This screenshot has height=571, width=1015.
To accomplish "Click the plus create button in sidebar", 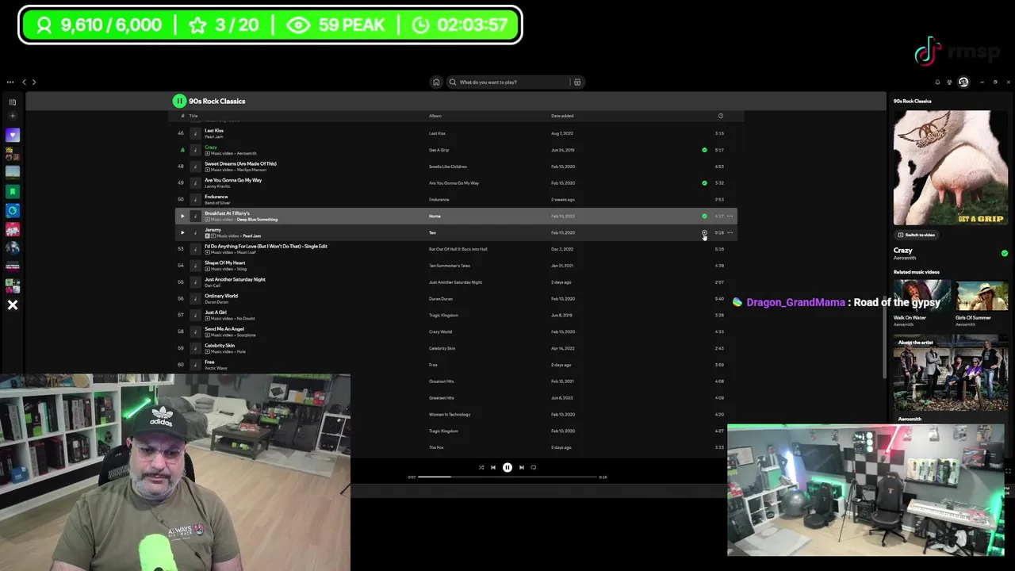I will pyautogui.click(x=13, y=116).
